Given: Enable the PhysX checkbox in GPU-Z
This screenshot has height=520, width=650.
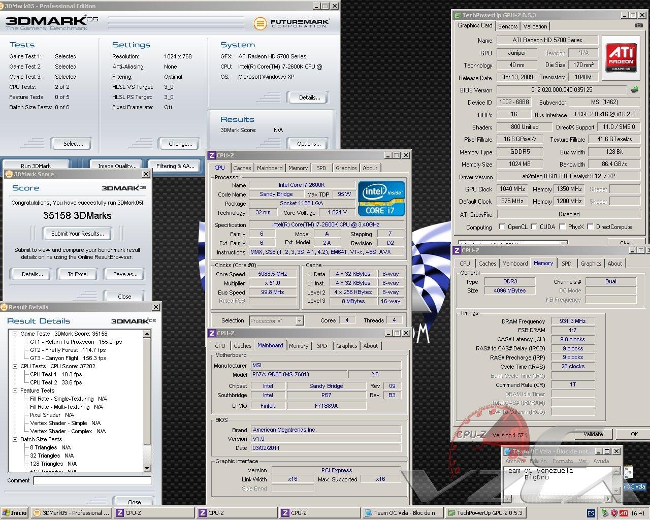Looking at the screenshot, I should click(x=562, y=227).
